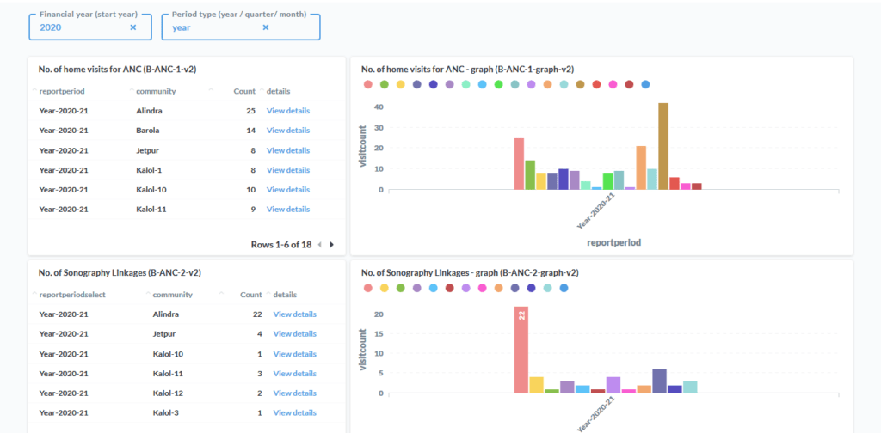Select count 14 in Barola row

(x=251, y=130)
